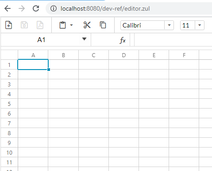Screen dimensions: 212x171
Task: Select cell A10
Action: pos(33,152)
